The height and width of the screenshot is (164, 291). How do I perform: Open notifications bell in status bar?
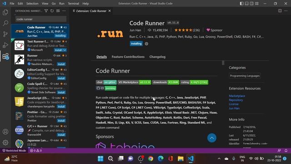[286, 151]
